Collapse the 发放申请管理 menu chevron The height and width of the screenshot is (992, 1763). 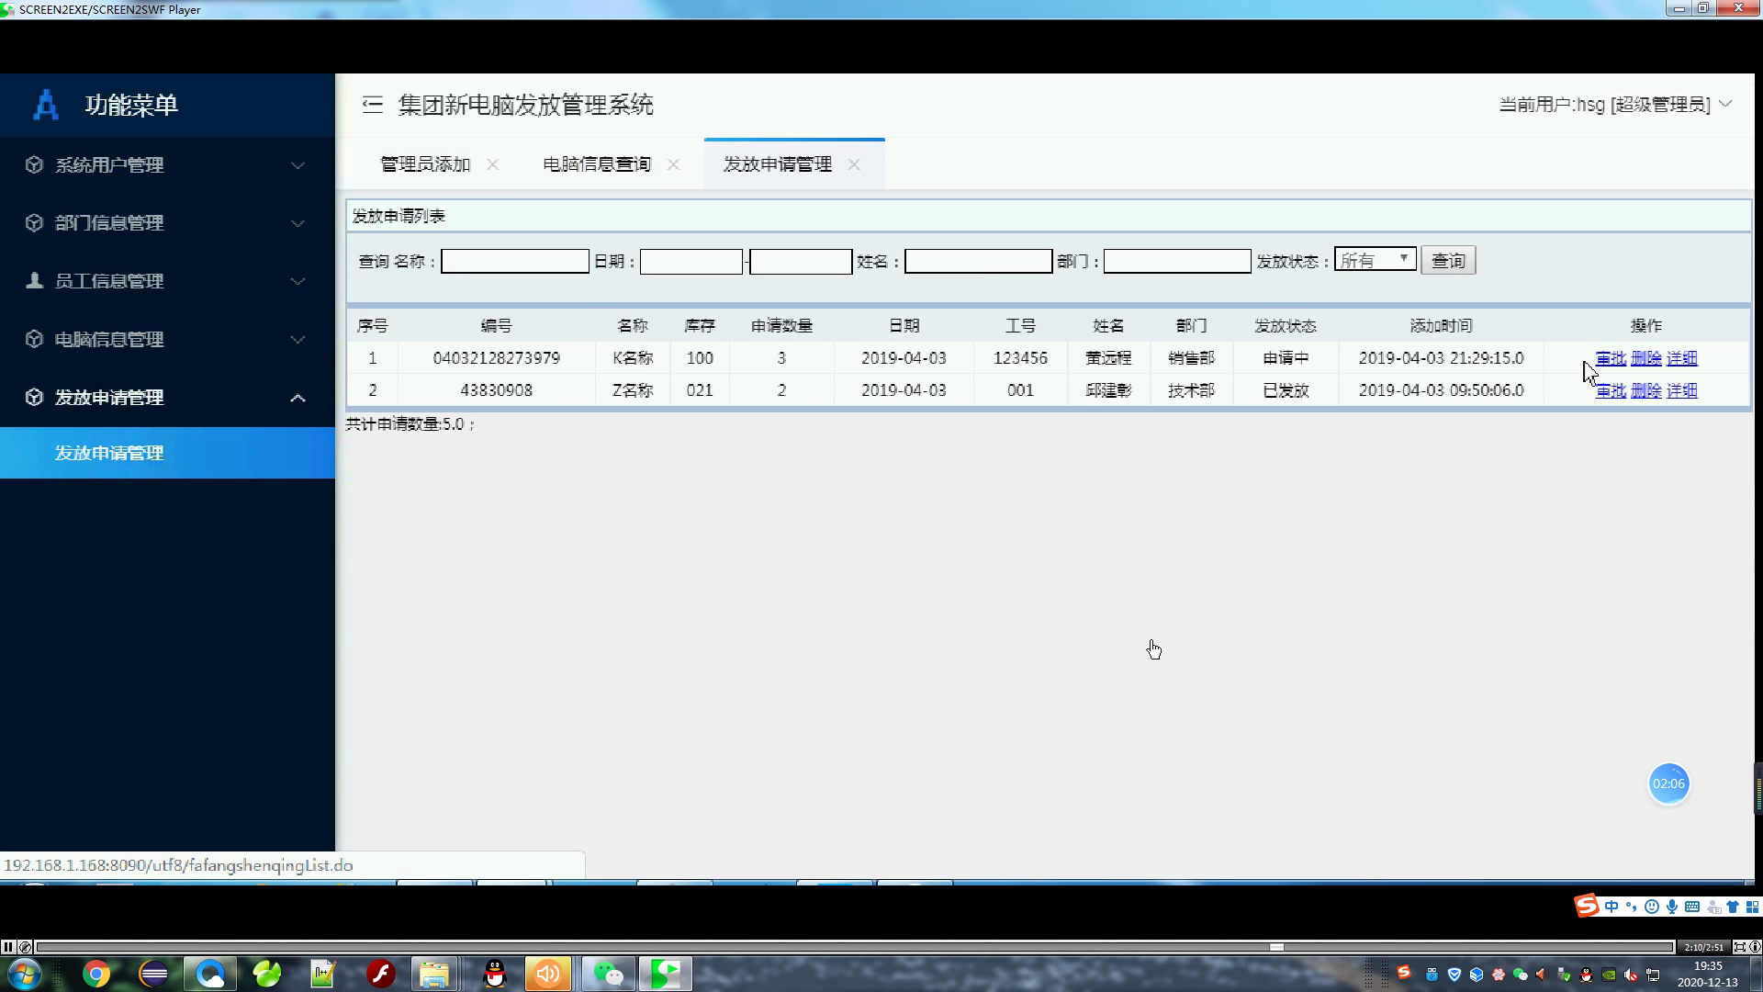[298, 398]
